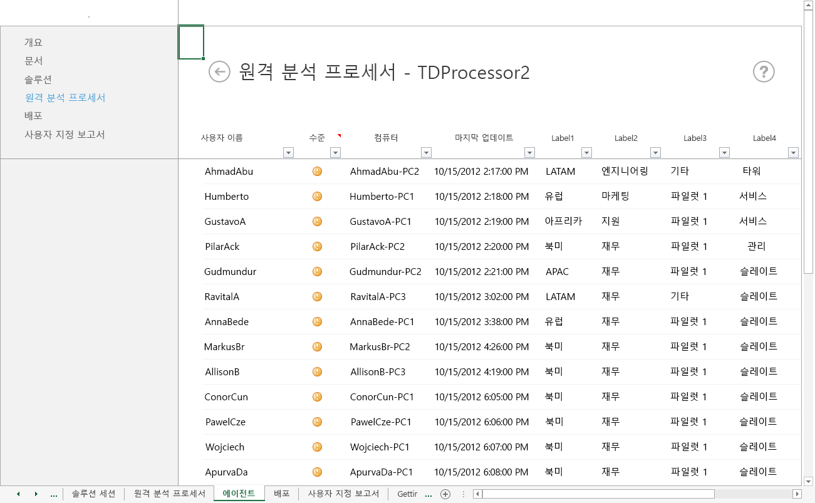Switch to the 원격 분석 프로세서 sheet tab

(x=170, y=494)
